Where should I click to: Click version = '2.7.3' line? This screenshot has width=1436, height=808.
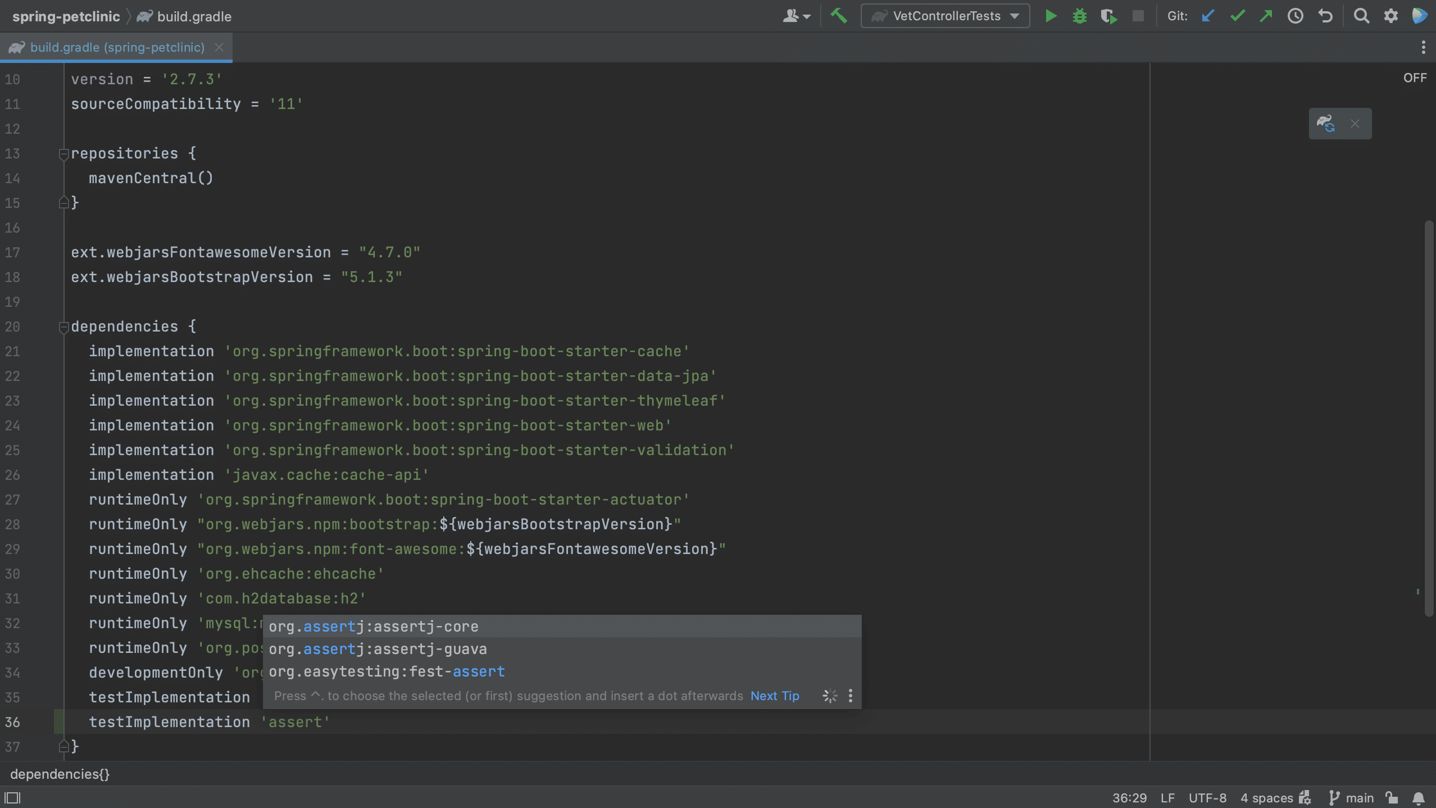pos(146,79)
